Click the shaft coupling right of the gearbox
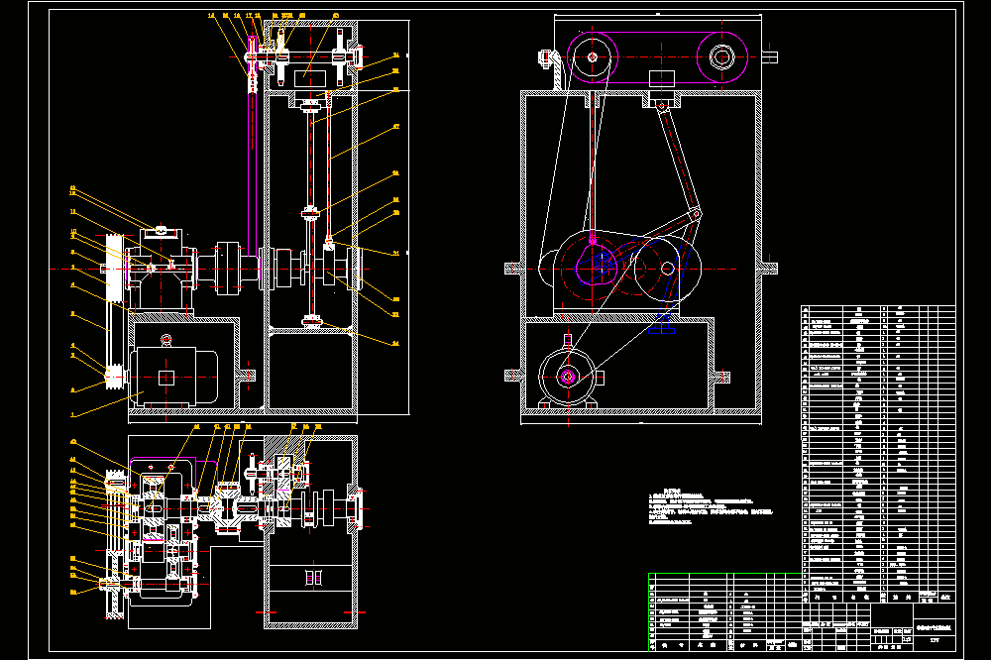 (228, 269)
